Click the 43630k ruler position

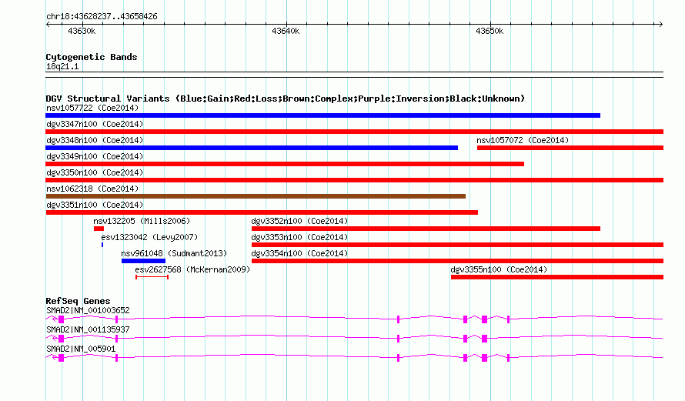tap(82, 31)
